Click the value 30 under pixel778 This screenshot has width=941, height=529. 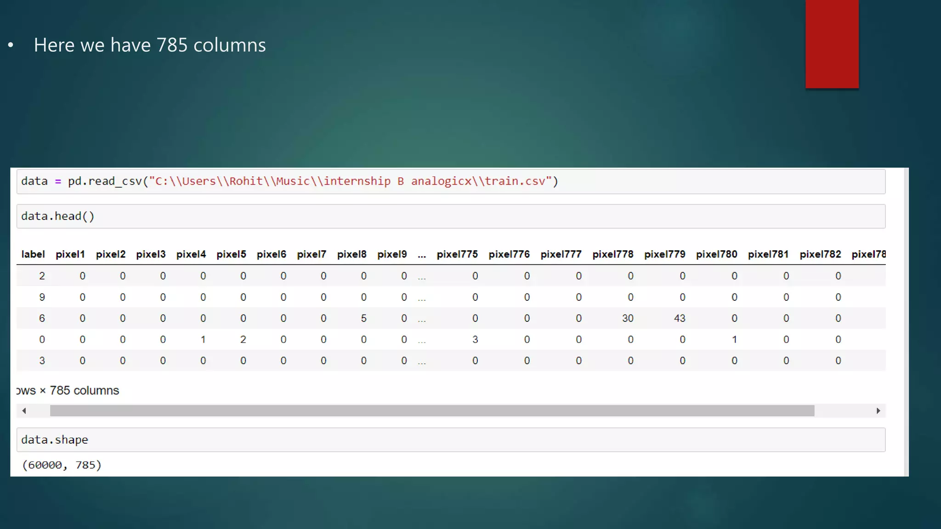pyautogui.click(x=628, y=318)
